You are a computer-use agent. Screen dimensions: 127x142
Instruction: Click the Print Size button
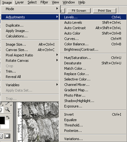[104, 11]
